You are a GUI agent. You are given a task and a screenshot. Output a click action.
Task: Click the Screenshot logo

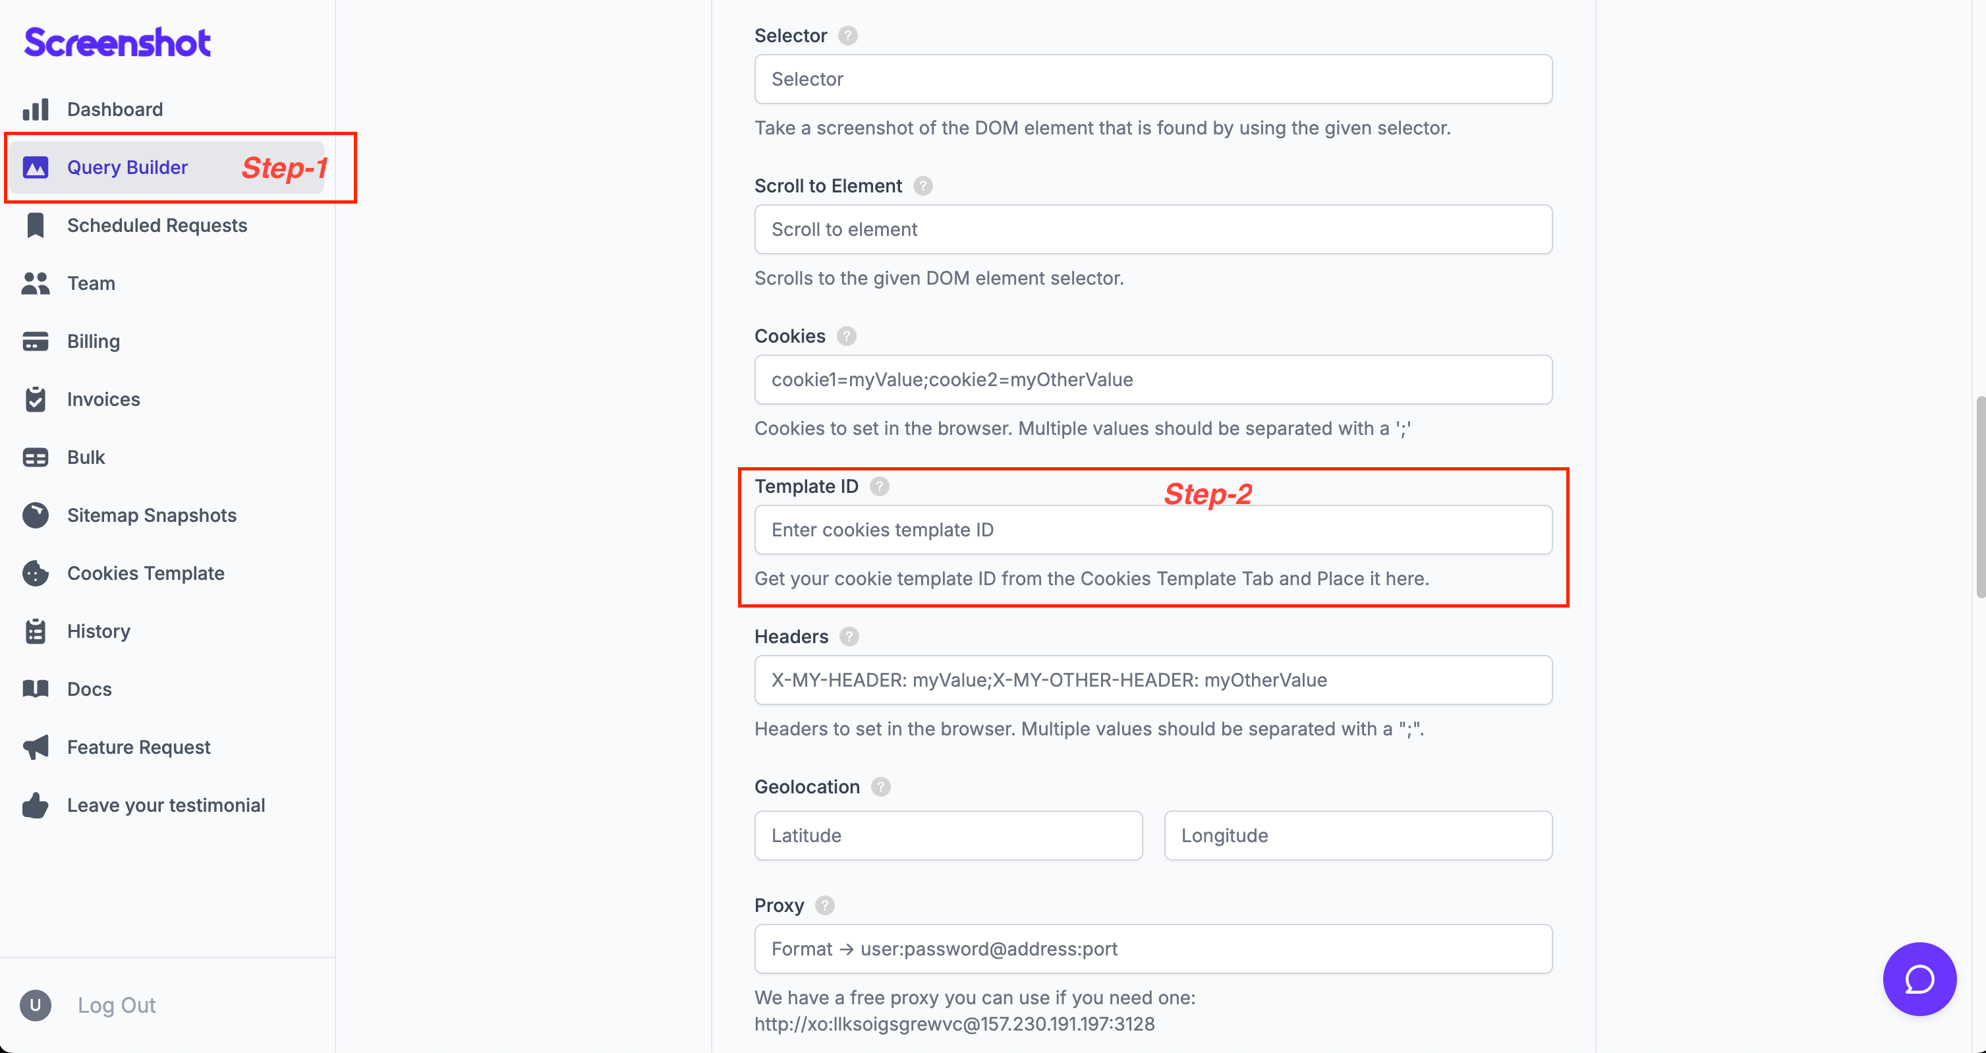[117, 42]
